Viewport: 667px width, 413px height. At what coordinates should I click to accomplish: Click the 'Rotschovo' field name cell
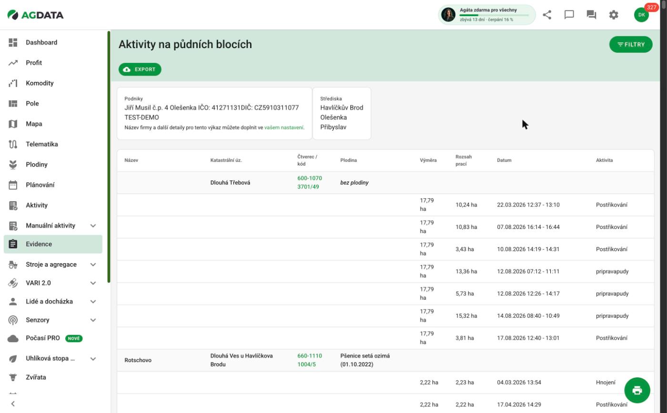coord(138,360)
